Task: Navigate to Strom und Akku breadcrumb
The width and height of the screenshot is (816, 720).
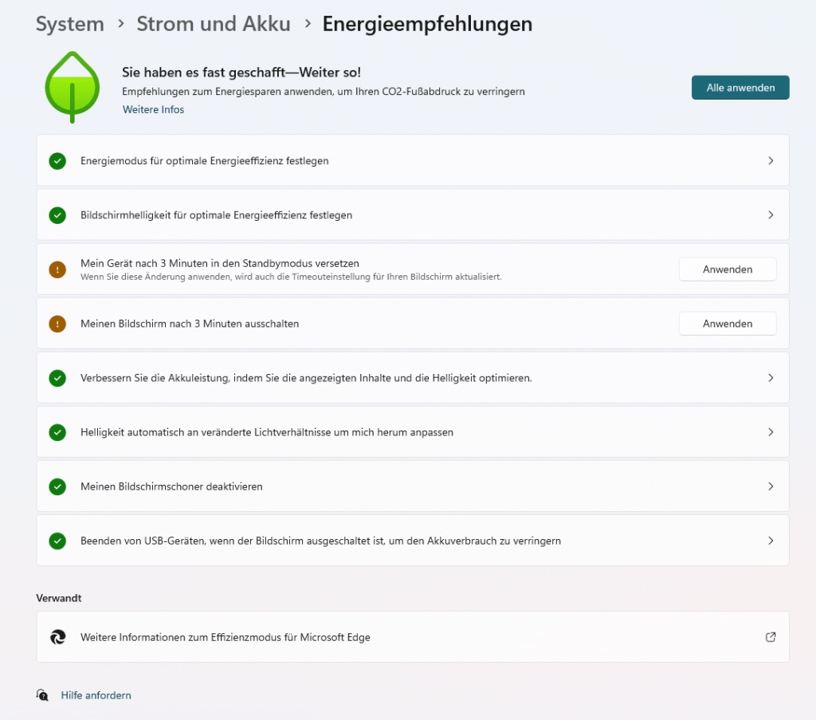Action: pyautogui.click(x=214, y=24)
